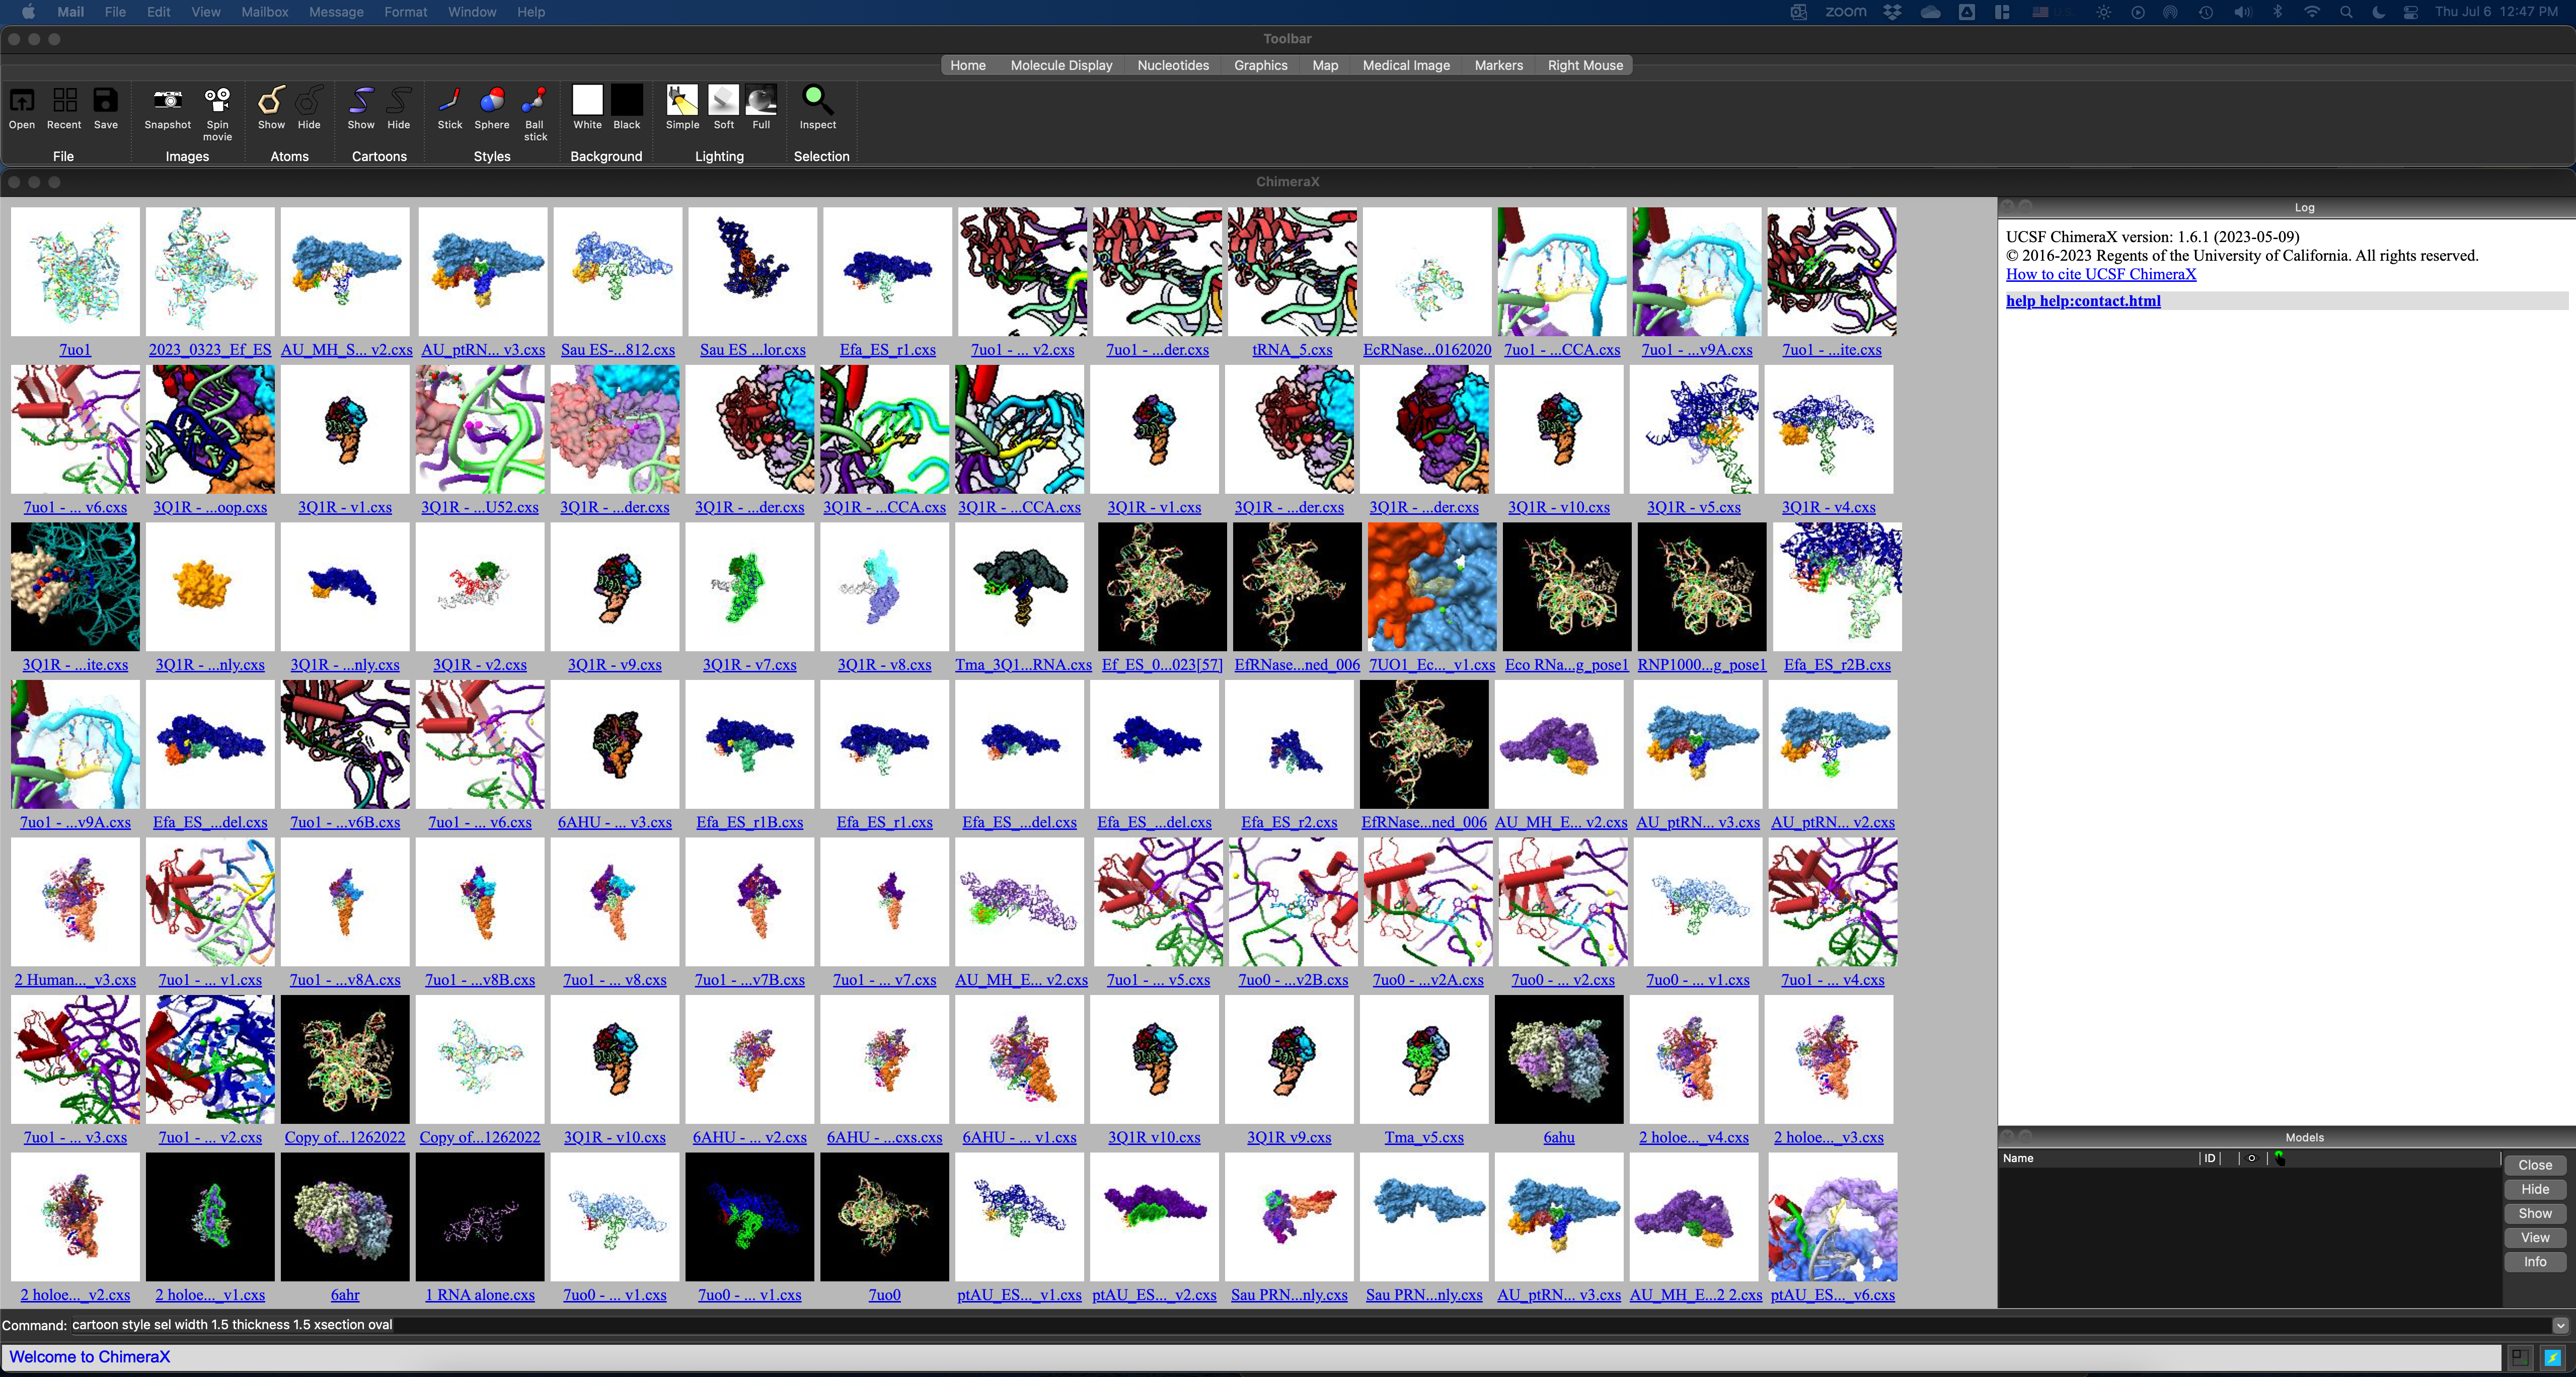Open the Mailbox menu in menu bar
The width and height of the screenshot is (2576, 1377).
click(x=264, y=12)
